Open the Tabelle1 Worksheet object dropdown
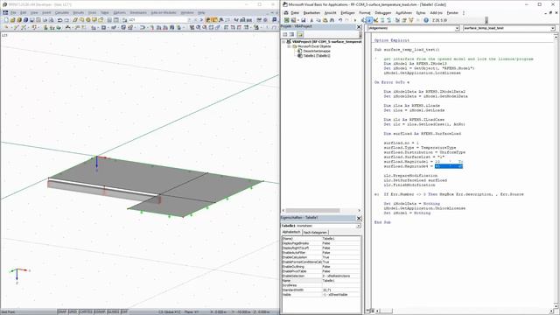 [358, 226]
